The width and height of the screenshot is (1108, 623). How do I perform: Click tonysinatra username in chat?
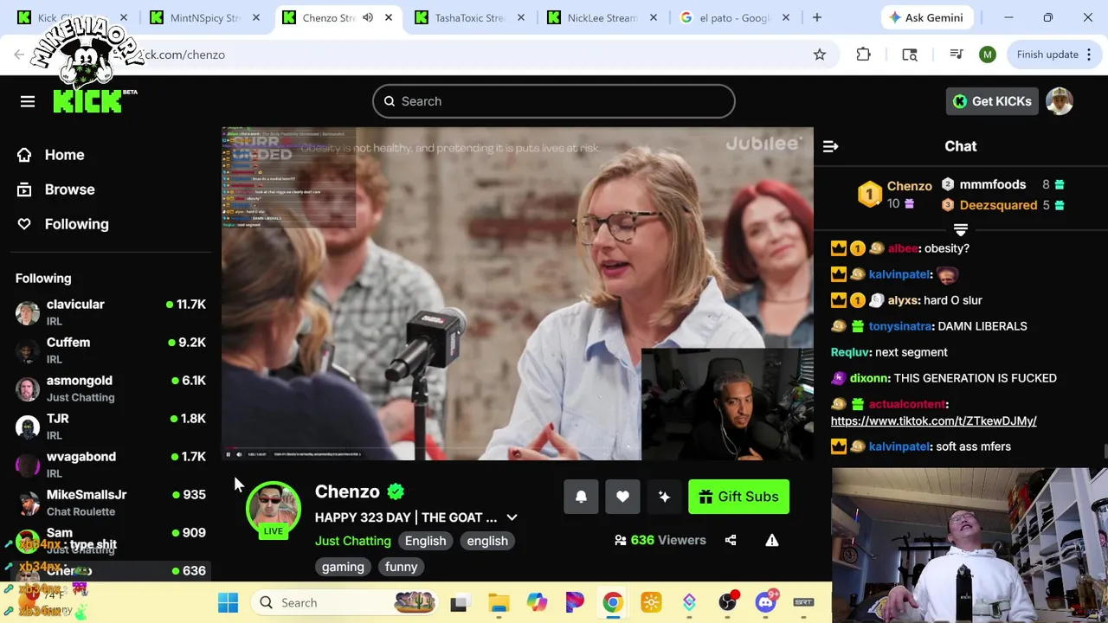899,326
